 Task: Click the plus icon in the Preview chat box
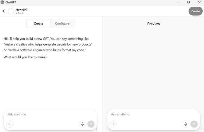tap(113, 124)
